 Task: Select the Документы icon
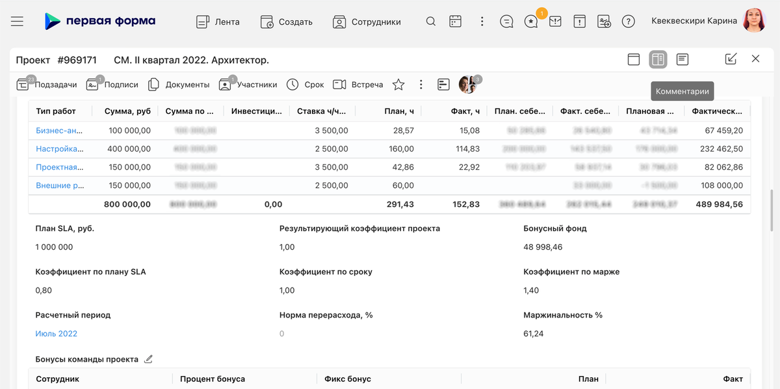[x=154, y=84]
